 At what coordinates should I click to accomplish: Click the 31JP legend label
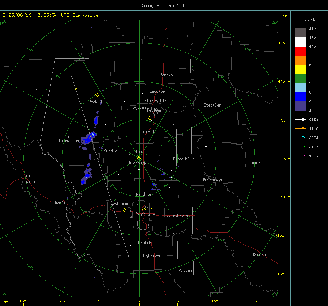point(313,147)
